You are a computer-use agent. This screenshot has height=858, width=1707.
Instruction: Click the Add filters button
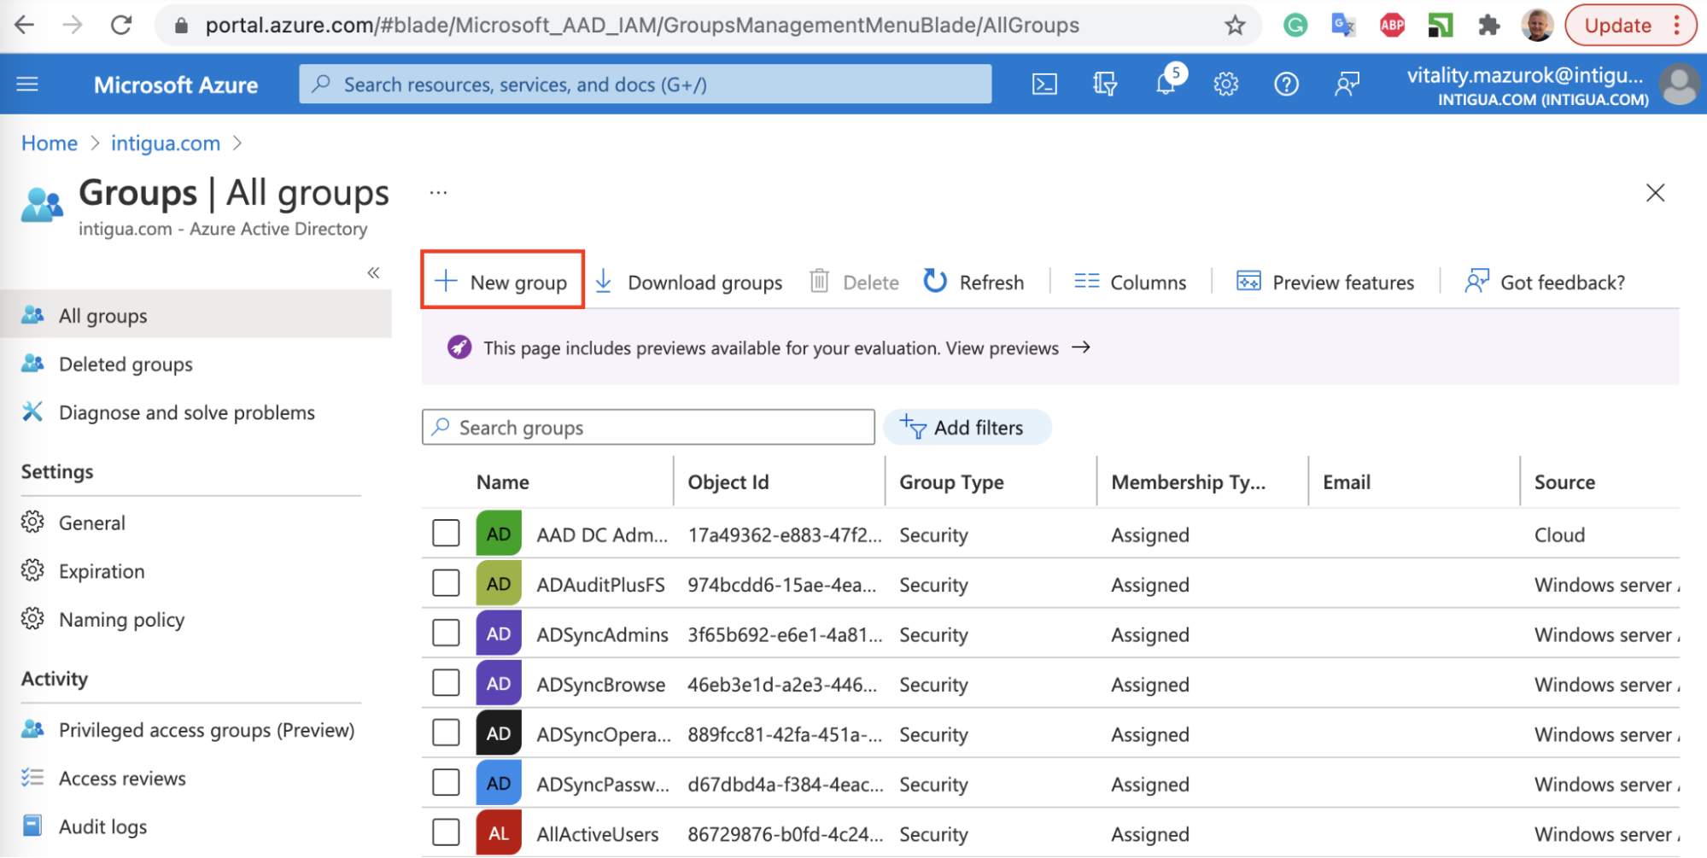click(x=967, y=428)
